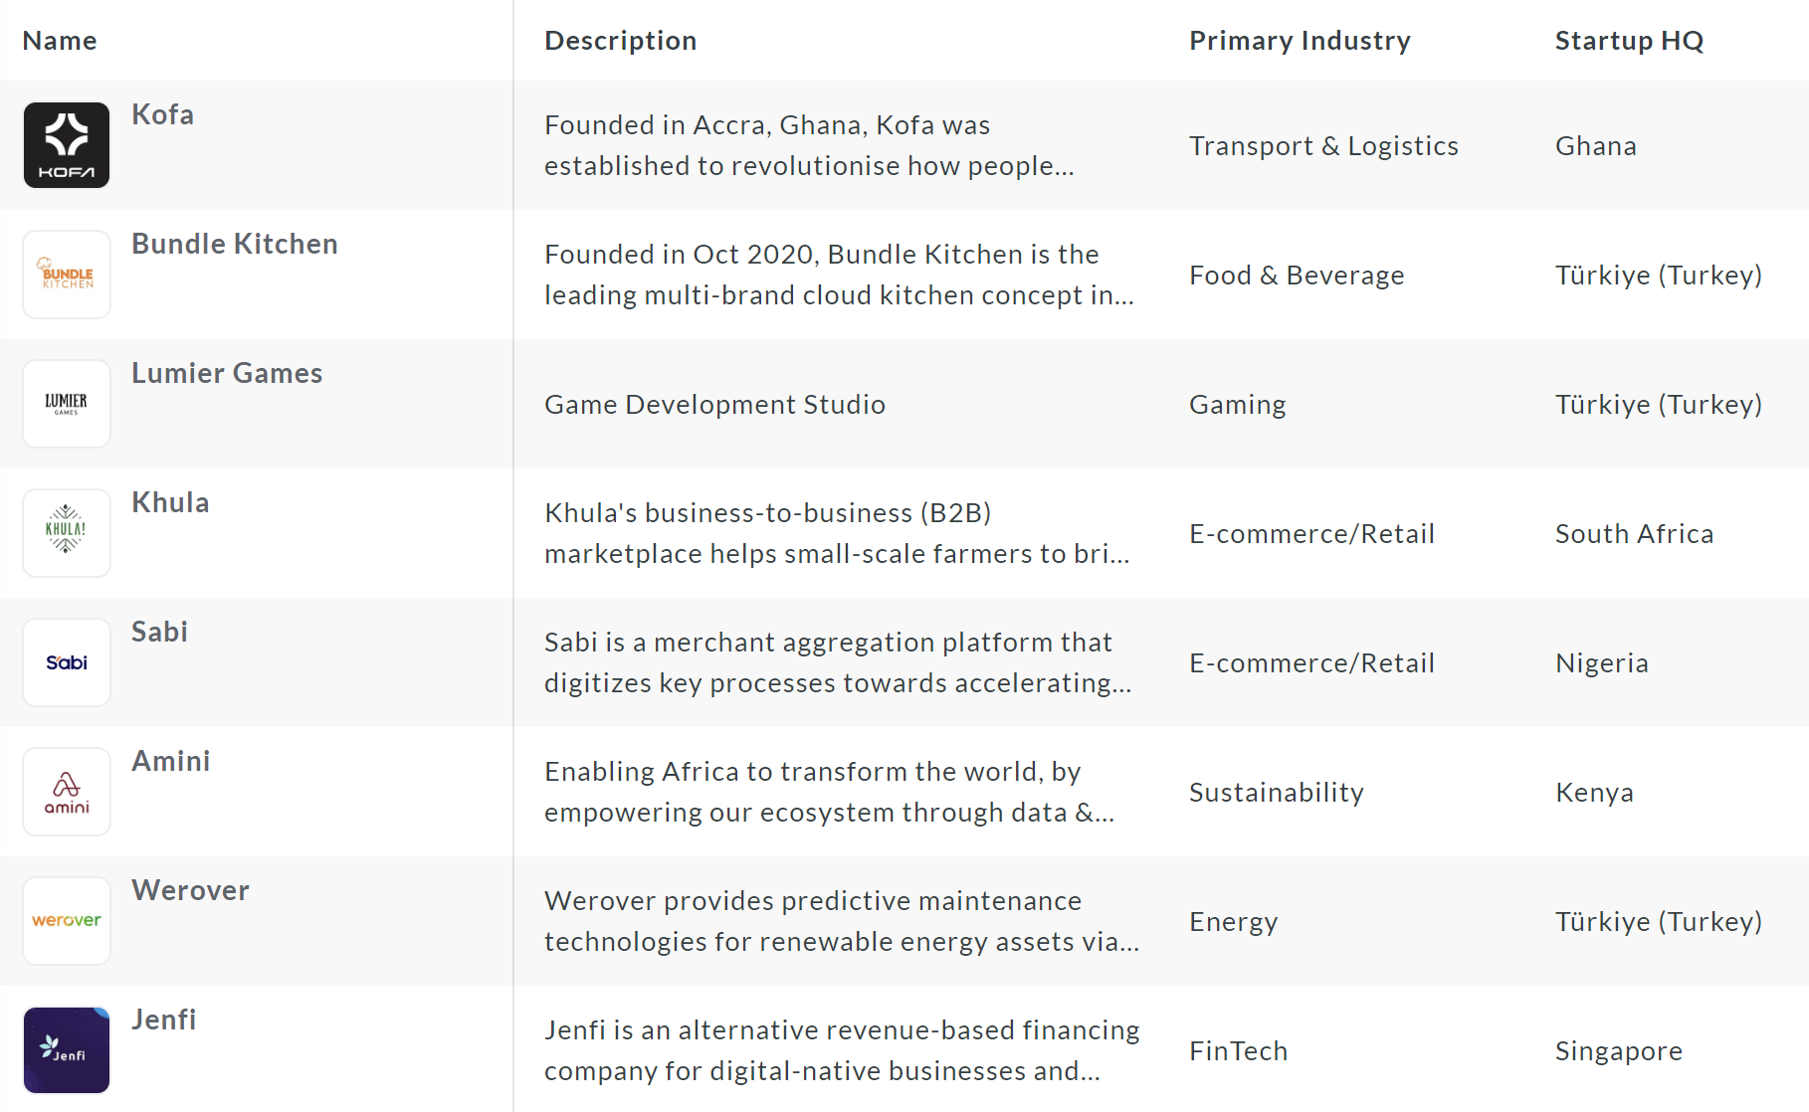Open the Khula name link

point(170,503)
